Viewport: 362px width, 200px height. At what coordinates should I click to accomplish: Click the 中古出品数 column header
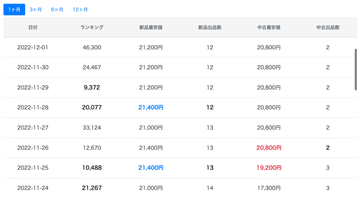click(x=328, y=28)
